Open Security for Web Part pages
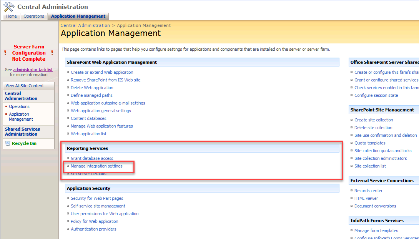The width and height of the screenshot is (419, 239). pyautogui.click(x=97, y=198)
